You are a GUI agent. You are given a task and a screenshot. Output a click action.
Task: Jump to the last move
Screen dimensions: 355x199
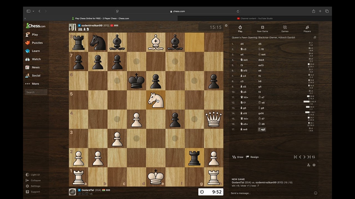click(x=309, y=157)
